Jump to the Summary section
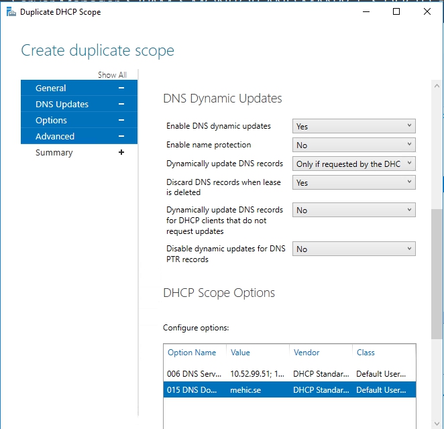444x429 pixels. [x=54, y=152]
